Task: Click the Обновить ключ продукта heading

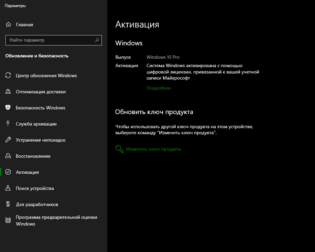Action: (x=154, y=112)
